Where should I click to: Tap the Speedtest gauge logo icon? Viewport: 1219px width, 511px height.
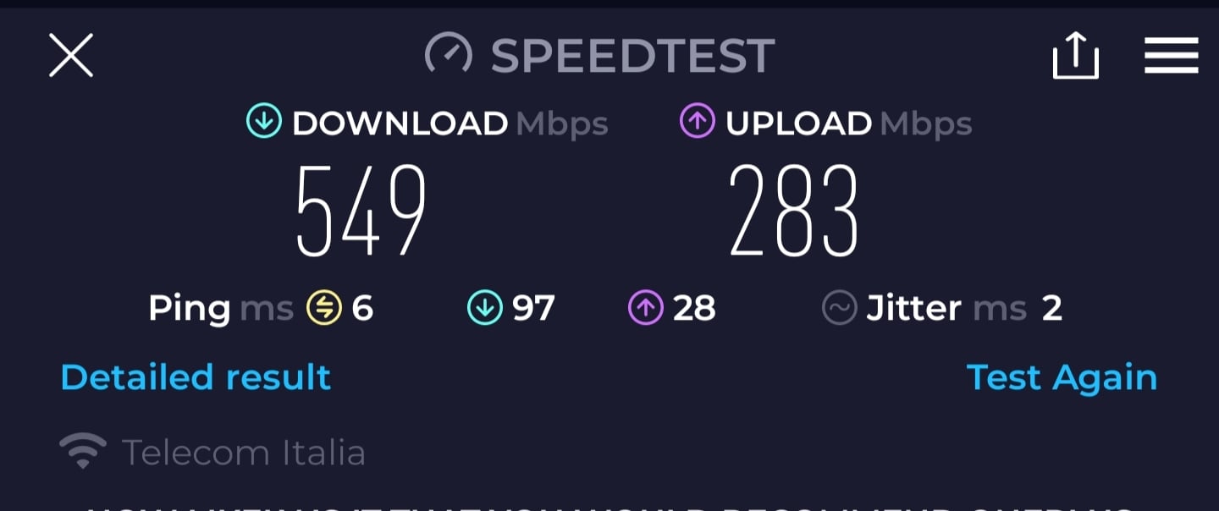(448, 55)
